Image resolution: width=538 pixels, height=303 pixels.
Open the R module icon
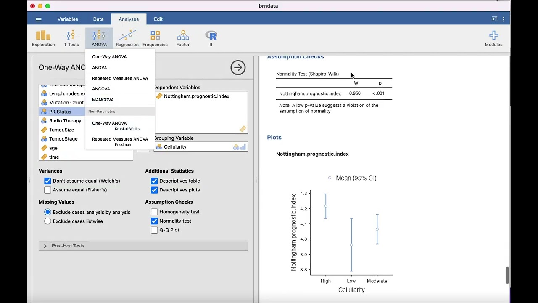pyautogui.click(x=211, y=38)
